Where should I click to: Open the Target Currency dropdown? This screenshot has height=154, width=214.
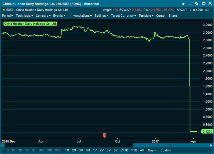123,16
